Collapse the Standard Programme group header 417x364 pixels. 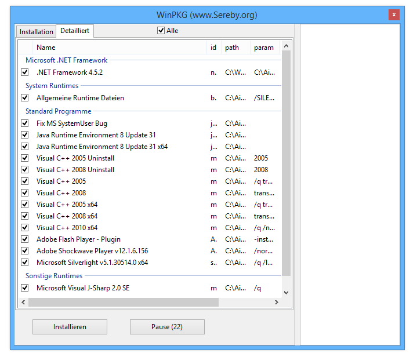click(58, 111)
